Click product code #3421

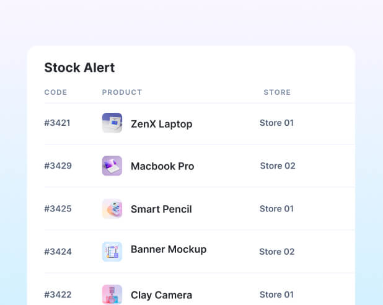(x=58, y=123)
